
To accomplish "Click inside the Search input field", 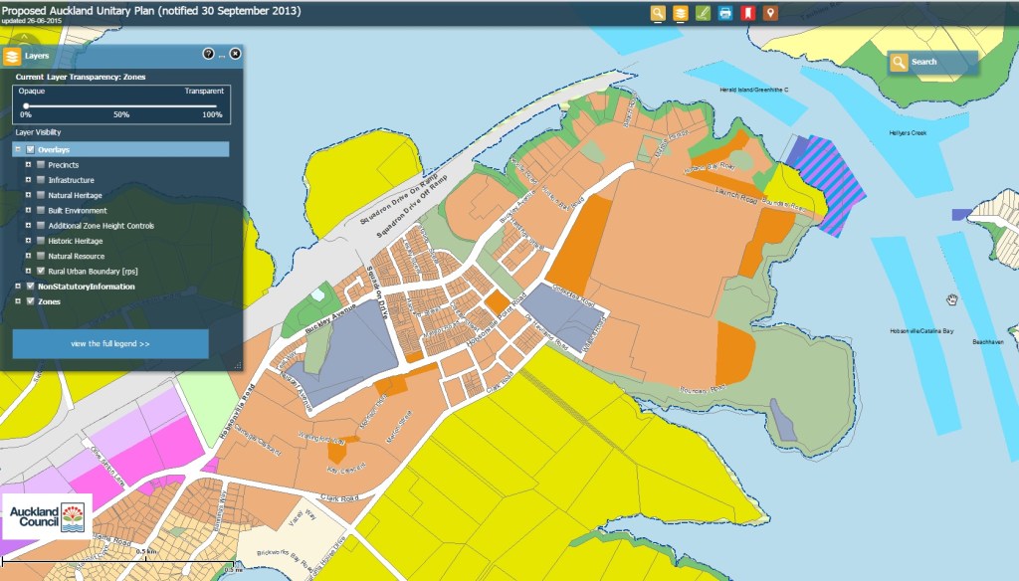I will [945, 62].
